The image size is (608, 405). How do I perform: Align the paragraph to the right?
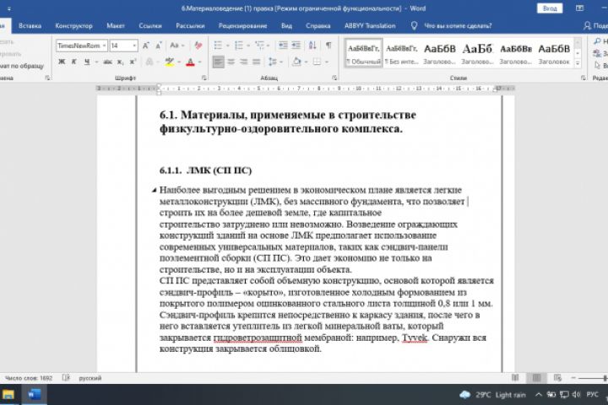coord(243,62)
